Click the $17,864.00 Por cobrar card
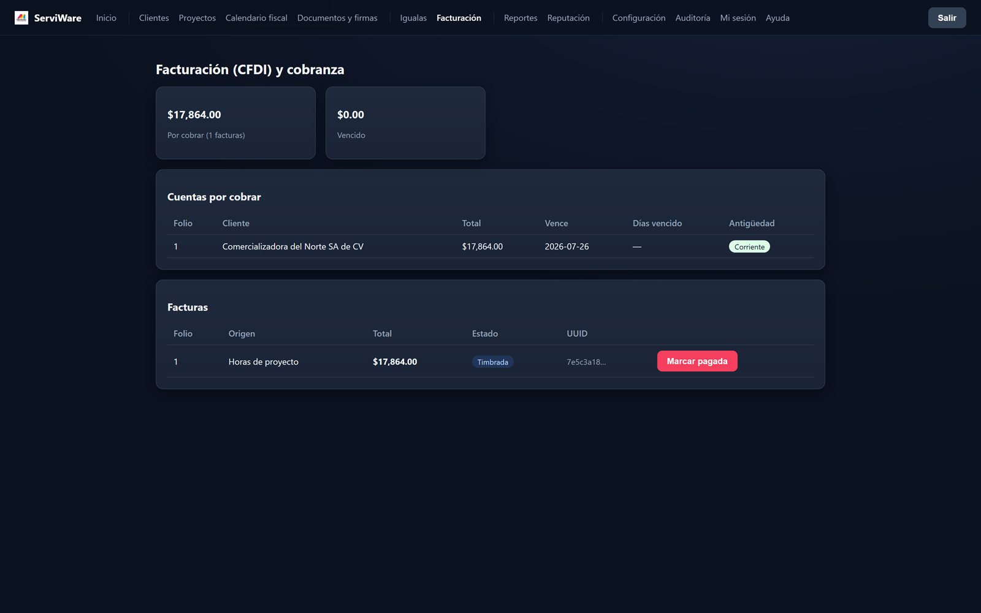Viewport: 981px width, 613px height. coord(235,123)
